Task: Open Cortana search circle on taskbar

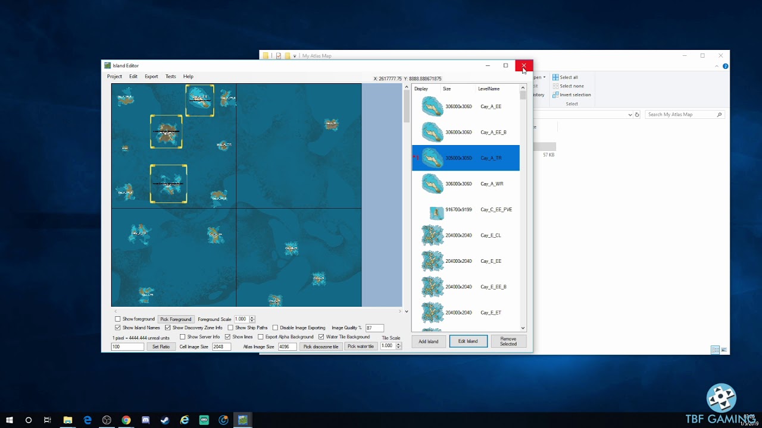Action: pos(28,420)
